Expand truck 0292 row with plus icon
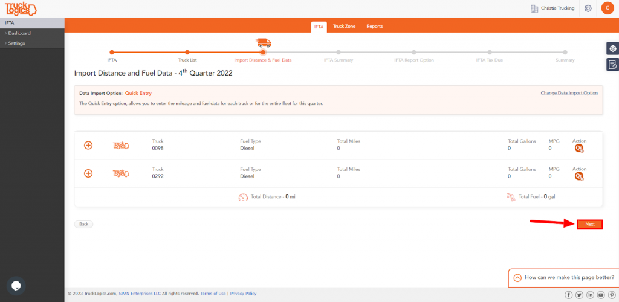Image resolution: width=619 pixels, height=302 pixels. 88,173
